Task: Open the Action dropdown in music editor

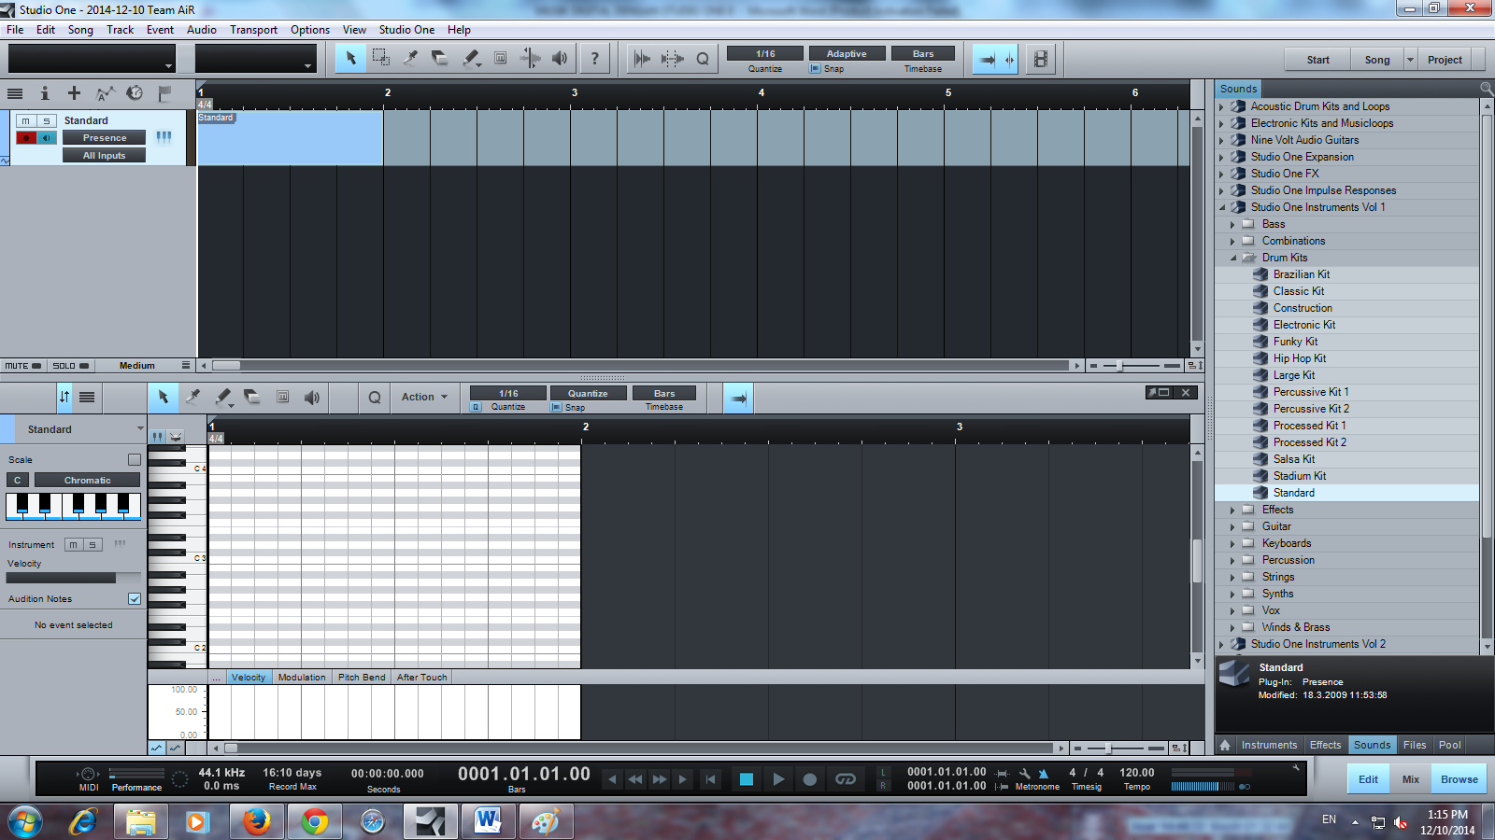Action: point(425,397)
